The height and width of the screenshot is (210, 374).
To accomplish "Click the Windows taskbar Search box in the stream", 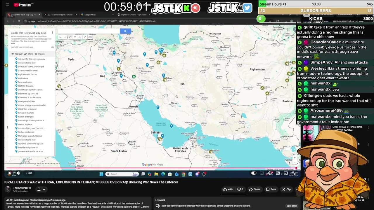I will point(122,174).
